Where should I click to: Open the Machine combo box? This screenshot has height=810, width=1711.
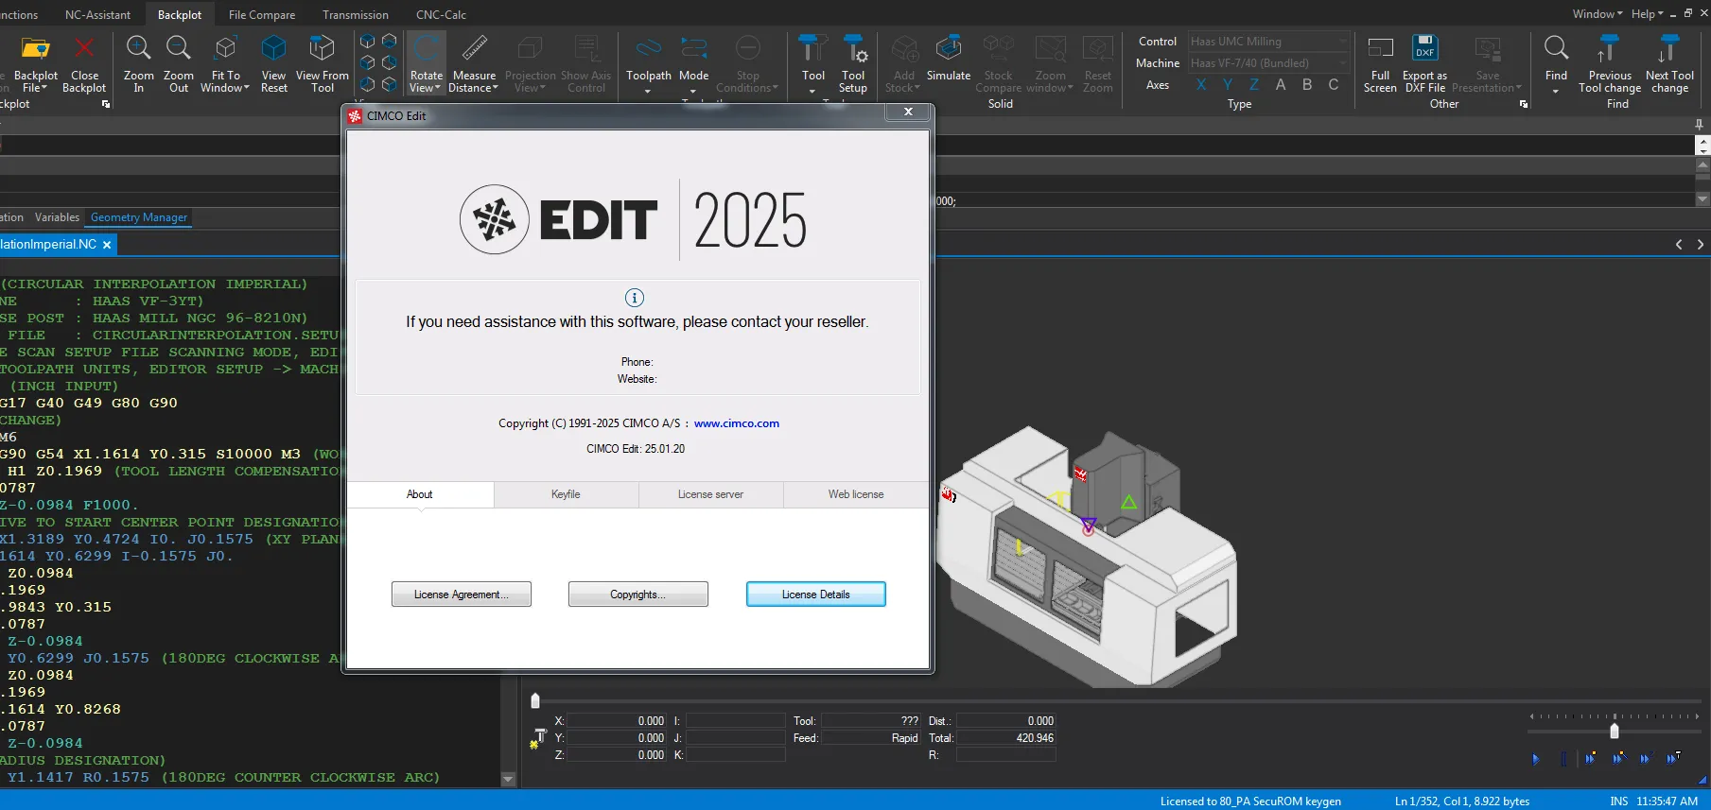pos(1268,63)
